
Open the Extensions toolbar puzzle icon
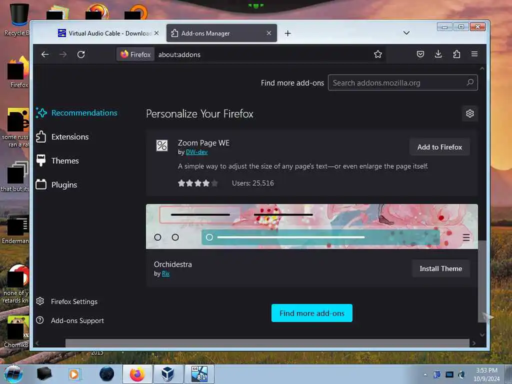[456, 54]
